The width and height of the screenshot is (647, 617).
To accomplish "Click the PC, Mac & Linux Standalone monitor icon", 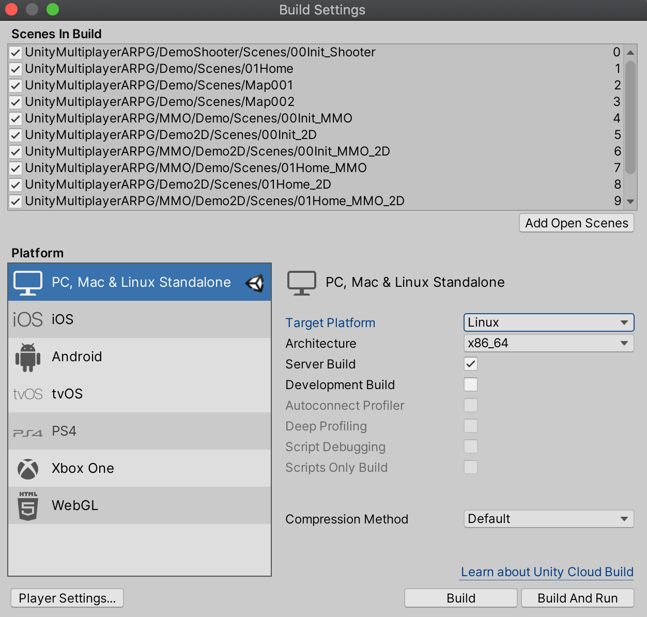I will pos(27,282).
